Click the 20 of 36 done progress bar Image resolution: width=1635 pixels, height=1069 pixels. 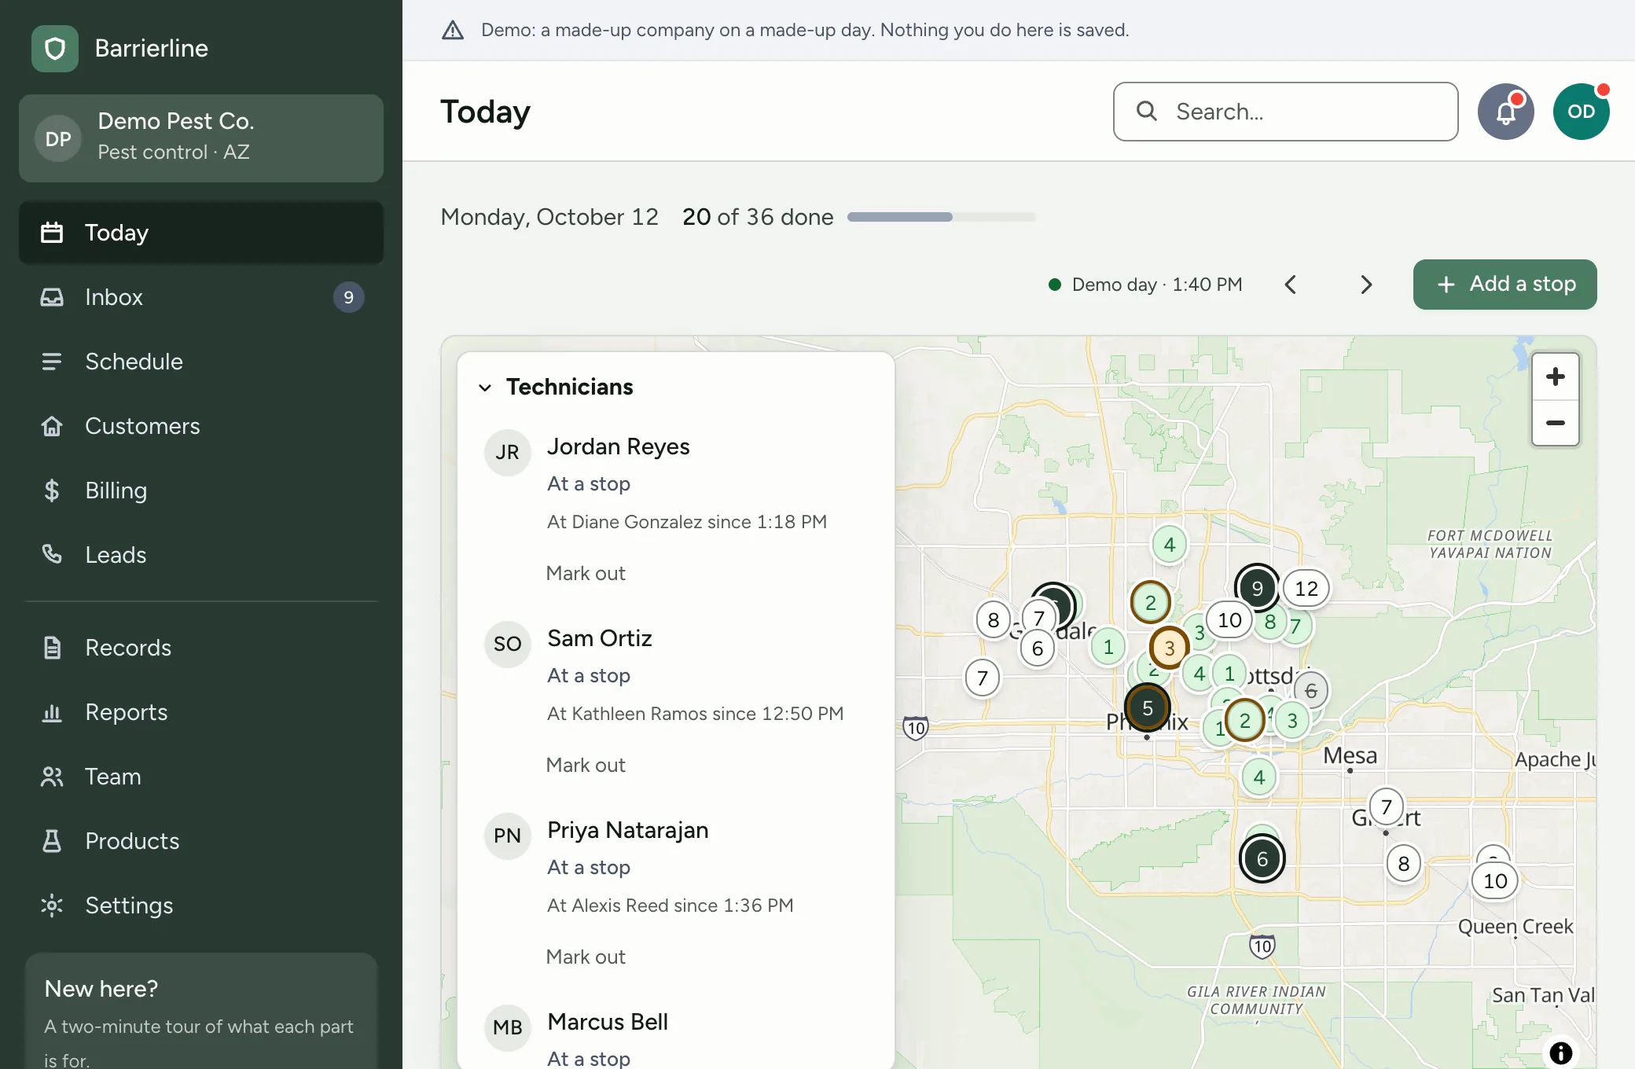coord(941,217)
